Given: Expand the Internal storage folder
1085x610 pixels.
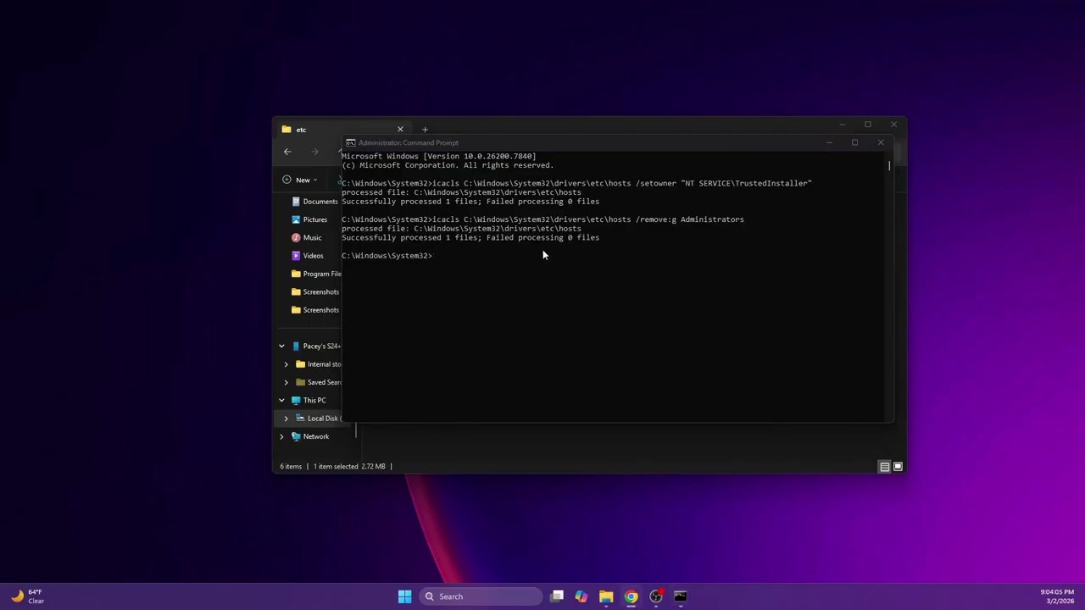Looking at the screenshot, I should tap(286, 364).
